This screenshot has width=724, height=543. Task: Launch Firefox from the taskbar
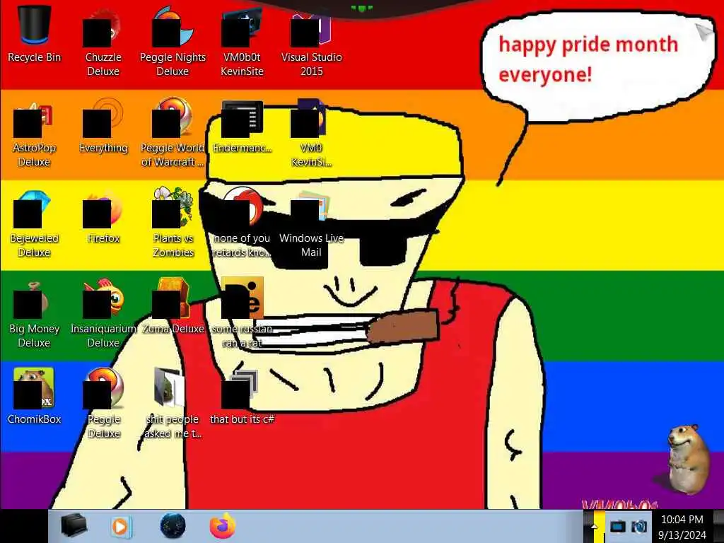click(223, 525)
